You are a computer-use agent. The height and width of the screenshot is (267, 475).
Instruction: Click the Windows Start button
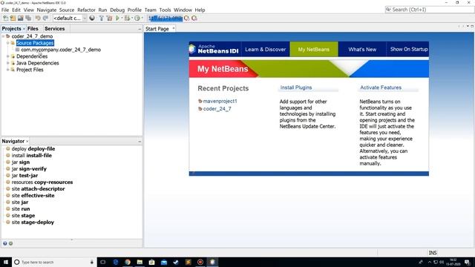[x=6, y=262]
